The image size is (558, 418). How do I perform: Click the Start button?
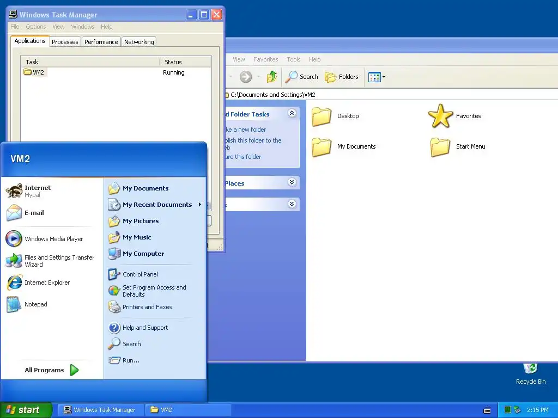pyautogui.click(x=26, y=410)
